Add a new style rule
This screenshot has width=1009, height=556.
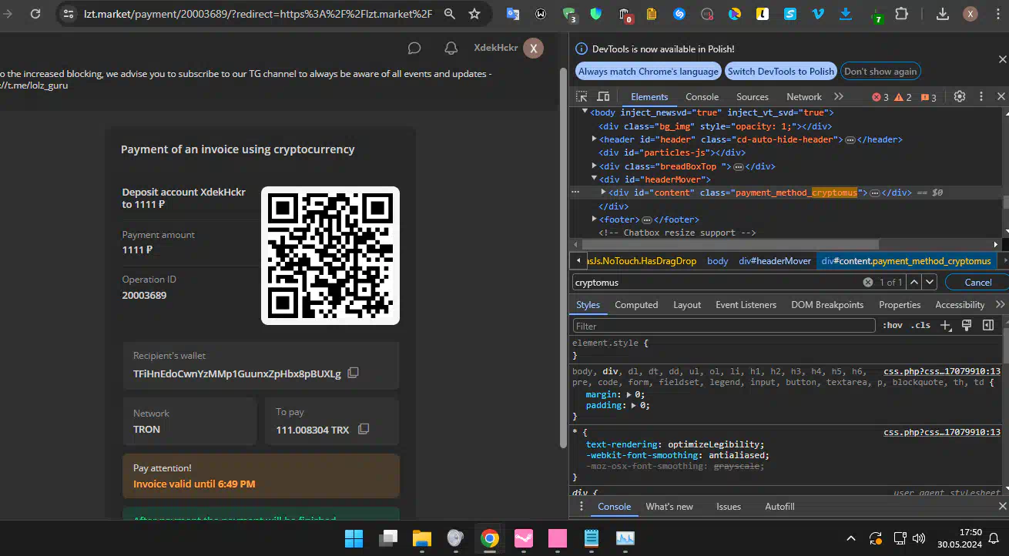946,325
